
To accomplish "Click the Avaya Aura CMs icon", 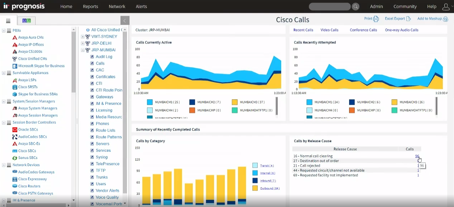I will point(15,38).
